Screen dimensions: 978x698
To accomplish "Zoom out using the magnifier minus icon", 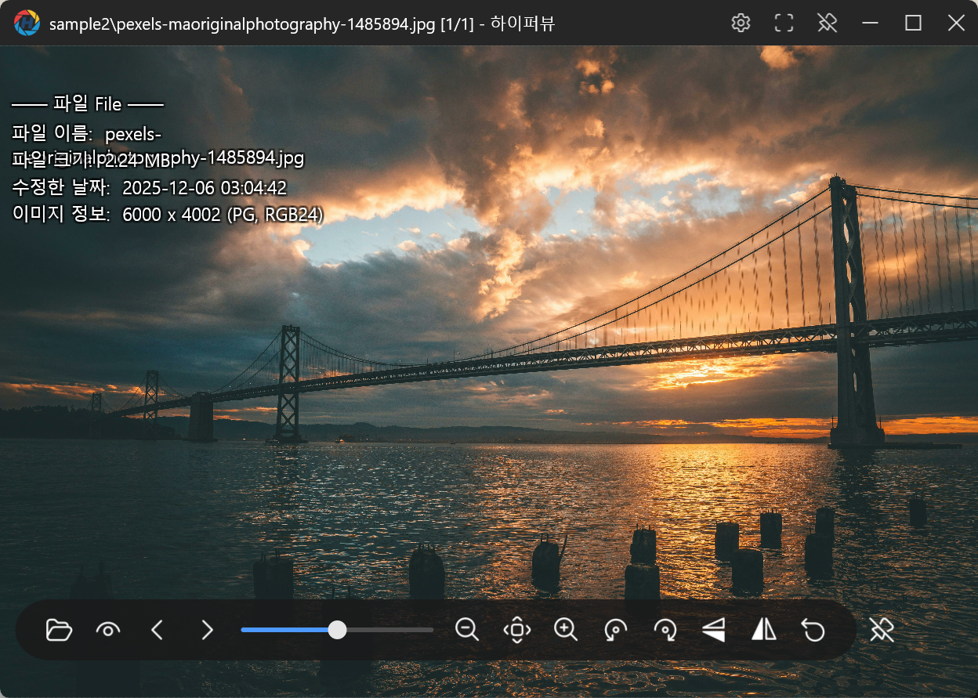I will 467,630.
